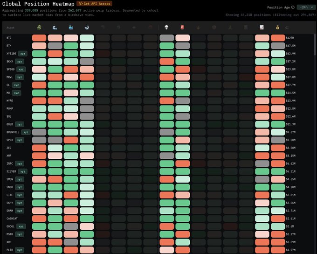Select the XRP asset label
The width and height of the screenshot is (317, 254).
click(x=9, y=242)
